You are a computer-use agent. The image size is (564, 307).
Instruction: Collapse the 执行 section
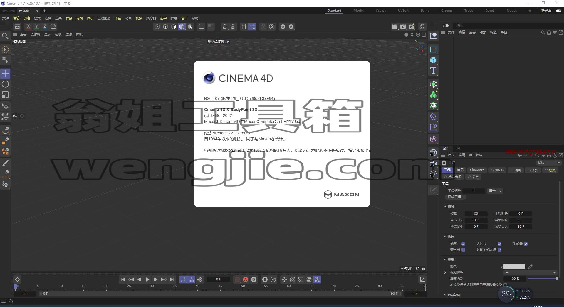coord(445,237)
